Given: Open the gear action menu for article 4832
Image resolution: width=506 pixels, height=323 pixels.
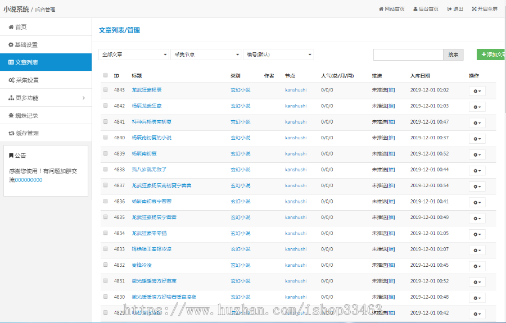Looking at the screenshot, I should 477,266.
